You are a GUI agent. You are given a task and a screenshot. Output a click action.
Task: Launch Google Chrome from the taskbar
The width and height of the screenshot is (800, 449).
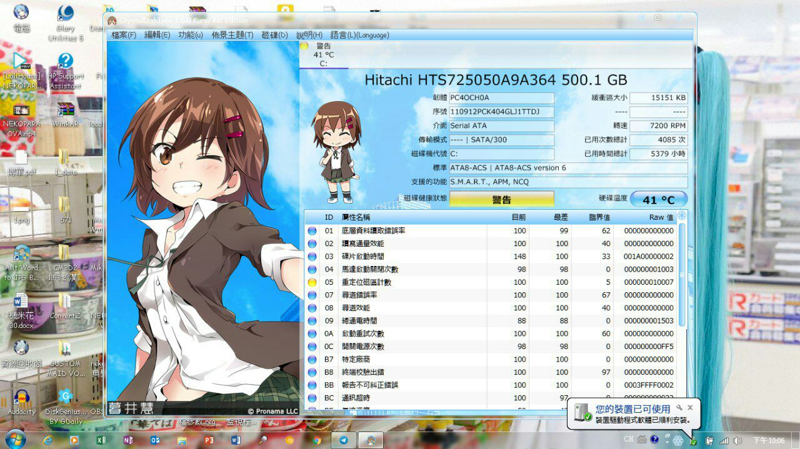(x=317, y=440)
